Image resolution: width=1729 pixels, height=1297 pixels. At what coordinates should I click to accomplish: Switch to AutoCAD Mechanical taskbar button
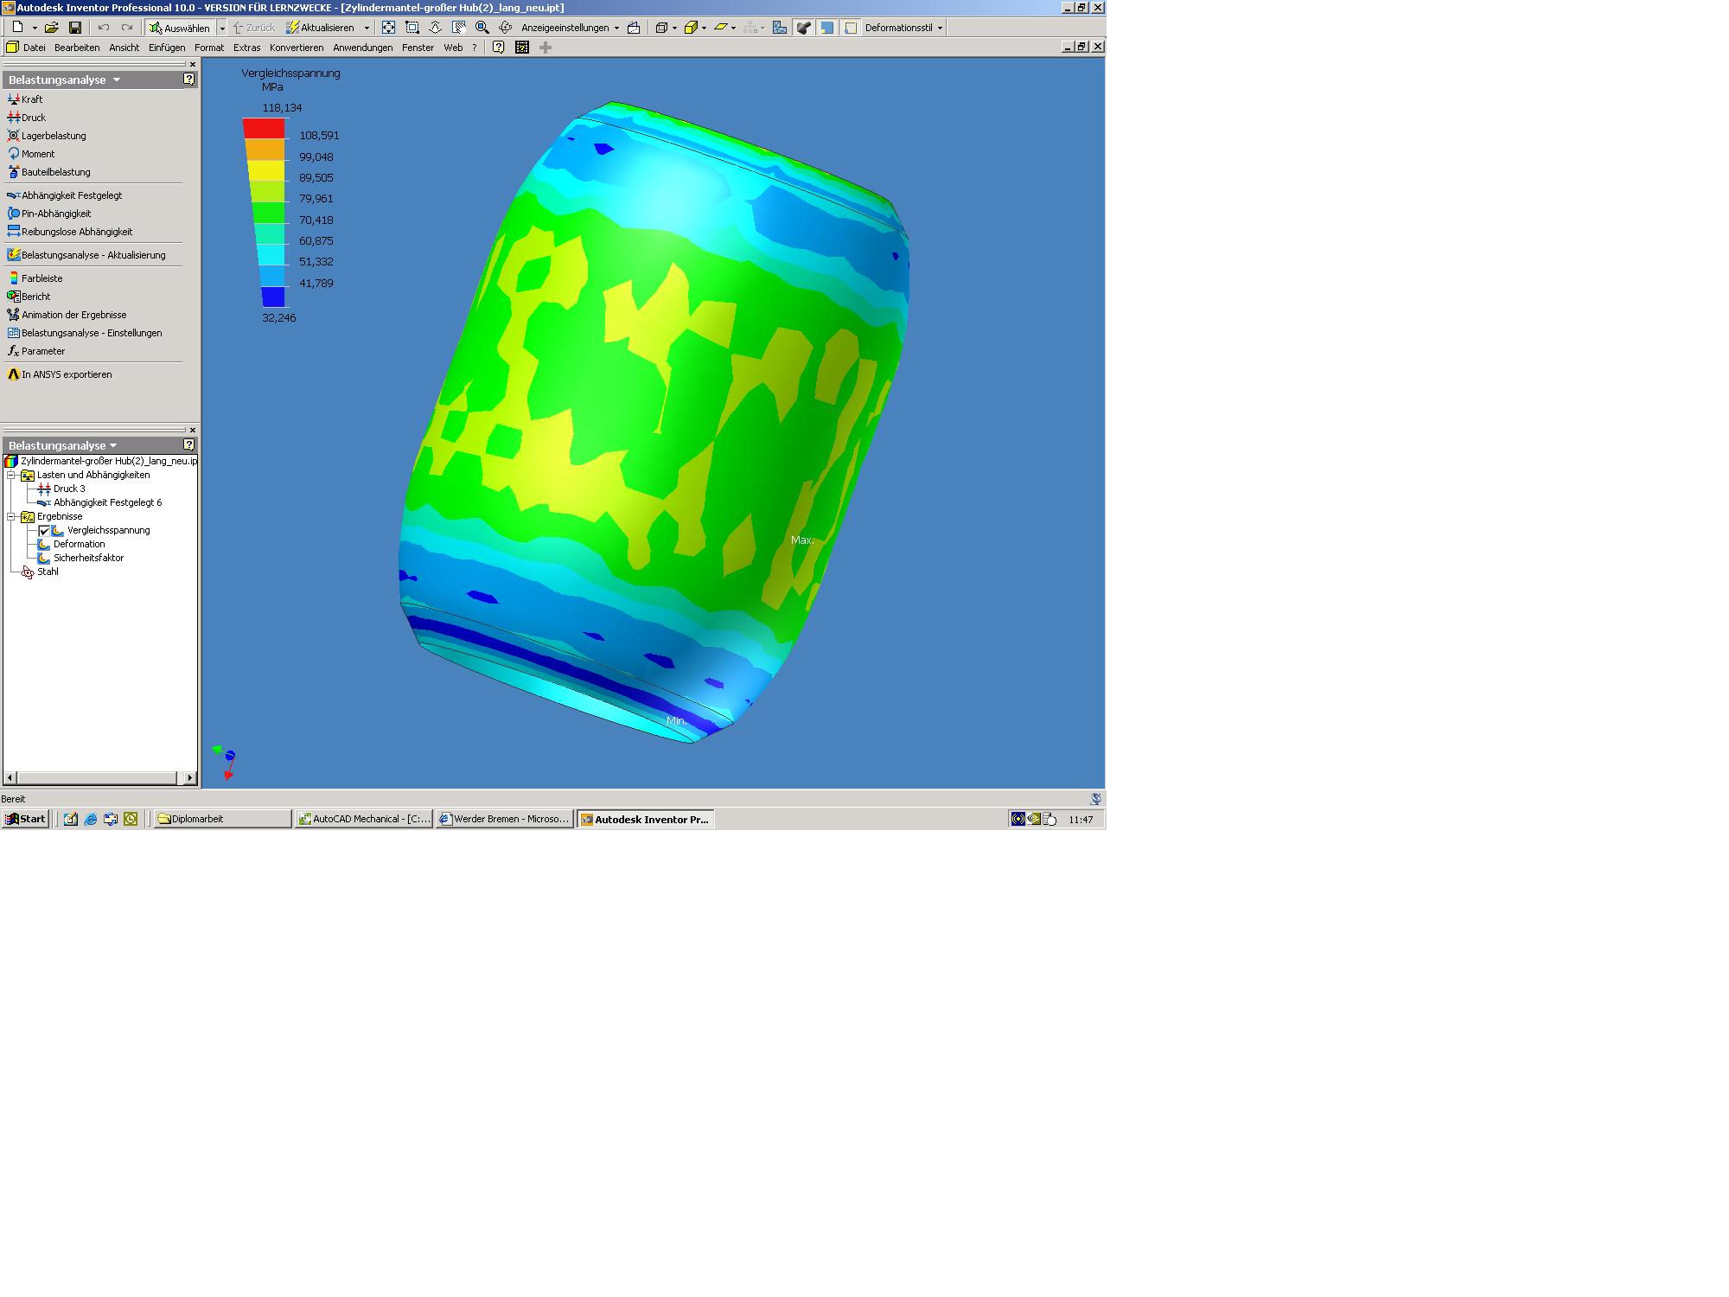tap(364, 819)
